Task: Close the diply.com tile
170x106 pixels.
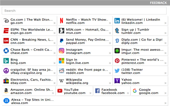Action: point(165,43)
